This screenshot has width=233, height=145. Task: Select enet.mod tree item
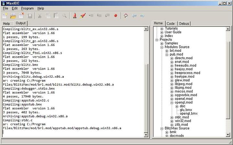[182, 61]
